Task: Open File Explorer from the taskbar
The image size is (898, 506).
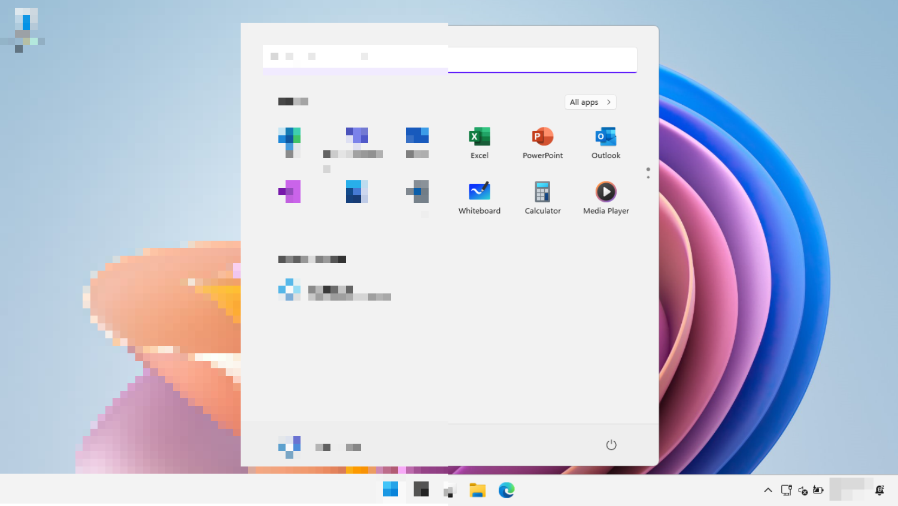Action: point(477,490)
